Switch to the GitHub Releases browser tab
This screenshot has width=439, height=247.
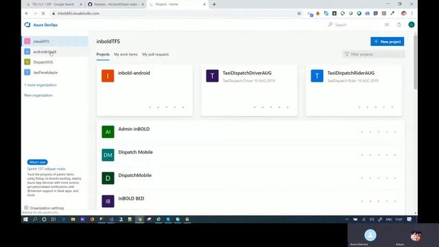(115, 4)
